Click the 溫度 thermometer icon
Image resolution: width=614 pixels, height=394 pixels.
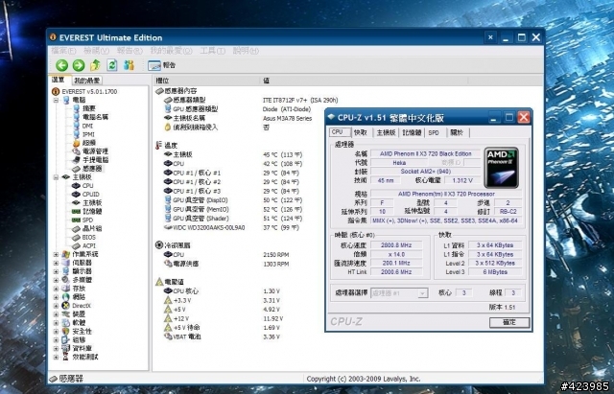[158, 146]
